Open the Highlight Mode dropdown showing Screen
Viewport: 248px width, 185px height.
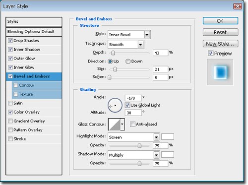pos(134,137)
